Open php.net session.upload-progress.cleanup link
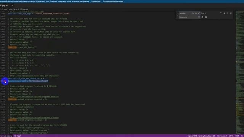This screenshot has width=244, height=137. pyautogui.click(x=34, y=117)
